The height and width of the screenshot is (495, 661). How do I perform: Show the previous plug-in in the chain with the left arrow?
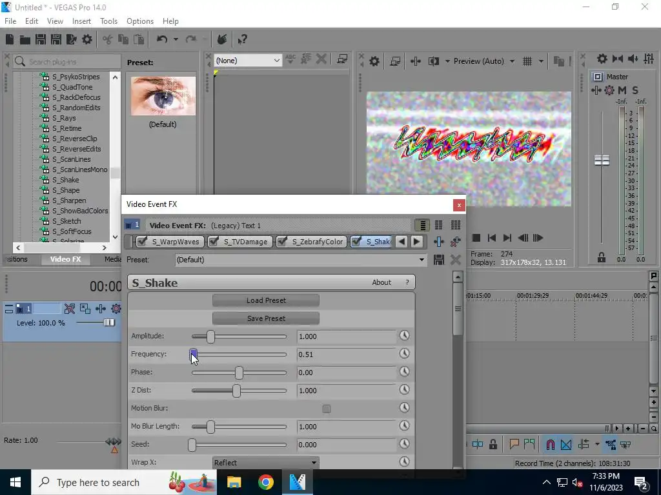(402, 242)
